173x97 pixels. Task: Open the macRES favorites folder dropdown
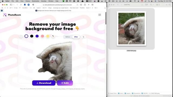(25, 8)
